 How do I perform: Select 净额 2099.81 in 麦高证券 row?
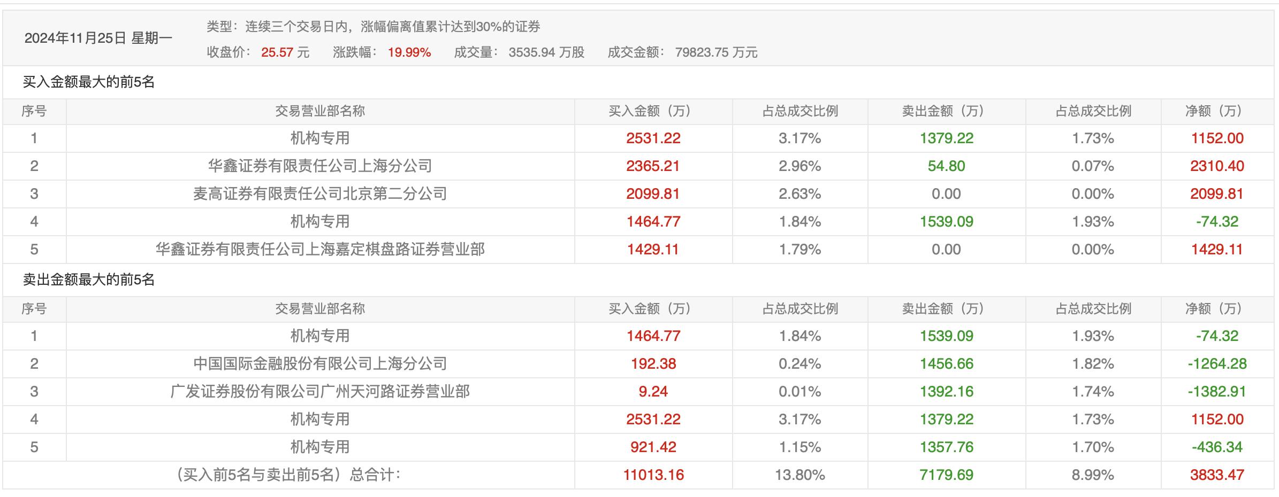(1217, 194)
